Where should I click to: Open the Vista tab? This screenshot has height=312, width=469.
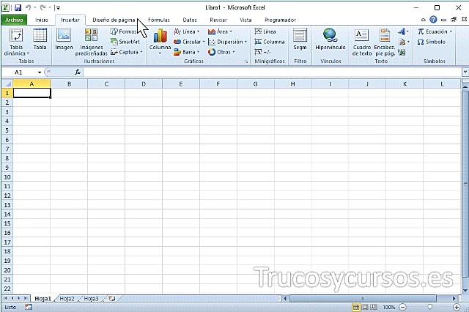[x=245, y=20]
